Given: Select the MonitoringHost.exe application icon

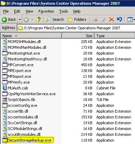Looking at the screenshot, I should [5, 53].
